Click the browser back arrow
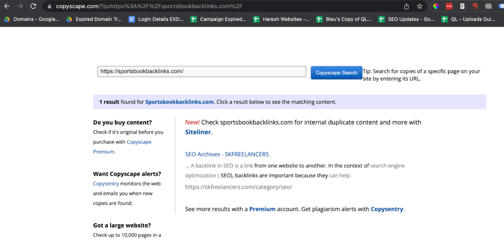This screenshot has width=504, height=240. [7, 6]
